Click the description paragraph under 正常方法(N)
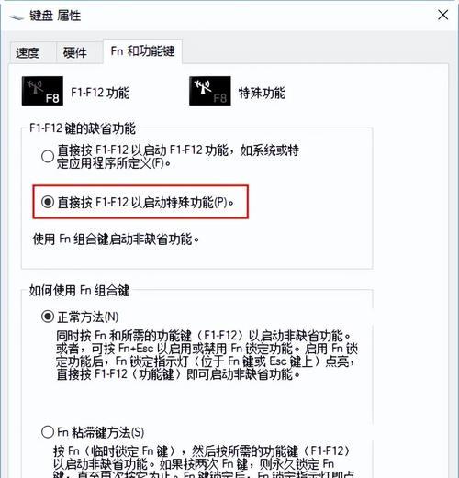The image size is (459, 478). click(207, 355)
